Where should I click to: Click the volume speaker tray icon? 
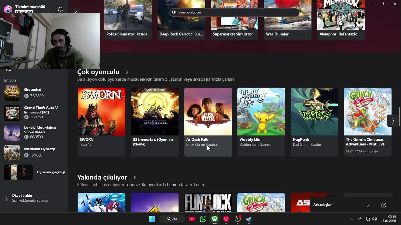[x=374, y=219]
